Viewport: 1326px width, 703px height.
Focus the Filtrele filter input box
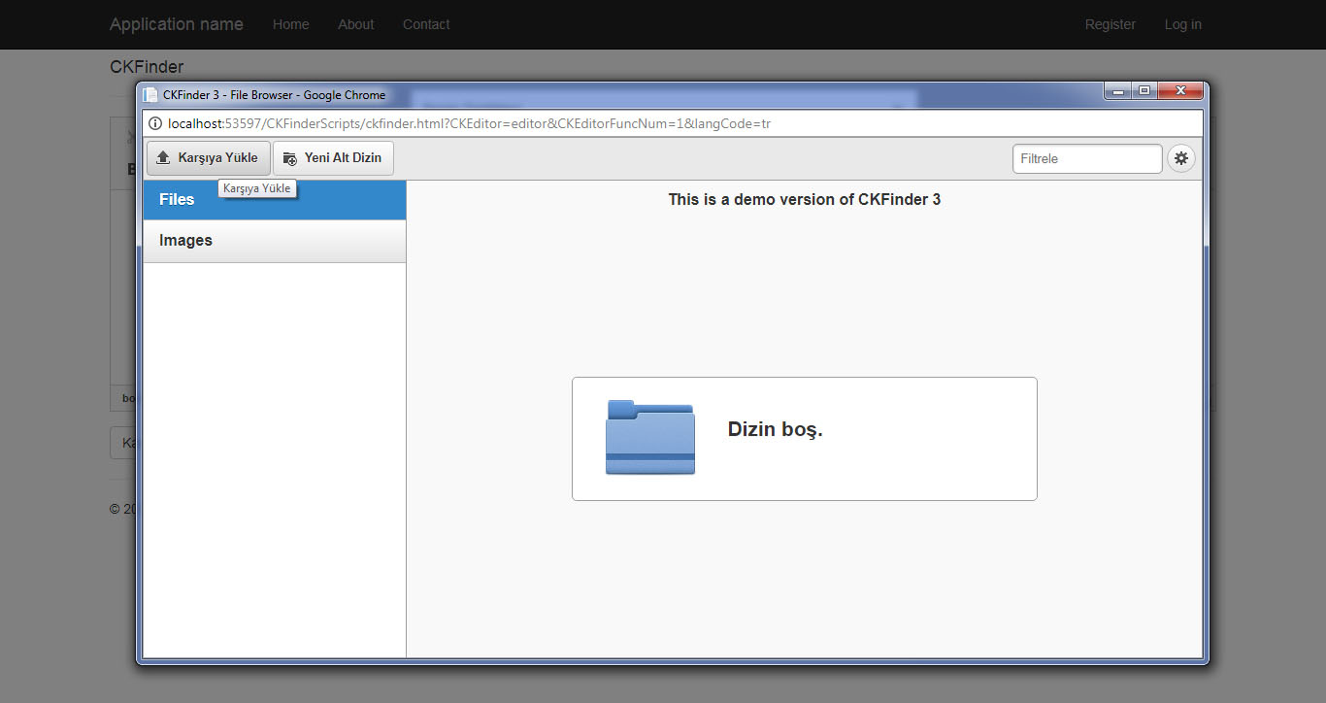(x=1086, y=158)
